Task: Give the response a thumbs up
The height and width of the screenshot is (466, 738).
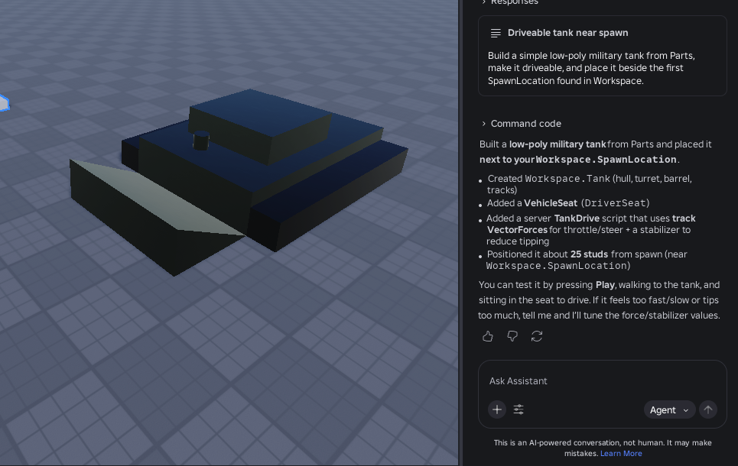Action: (x=488, y=336)
